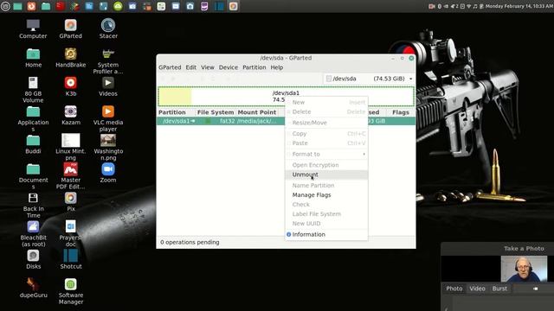This screenshot has width=554, height=311.
Task: Sort by the Flags column header
Action: pyautogui.click(x=400, y=112)
